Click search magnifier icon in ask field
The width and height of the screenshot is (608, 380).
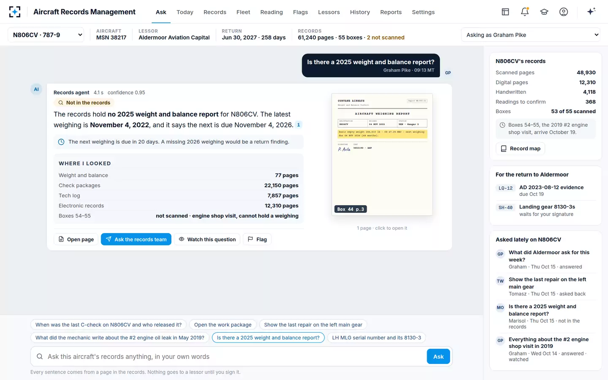tap(40, 356)
